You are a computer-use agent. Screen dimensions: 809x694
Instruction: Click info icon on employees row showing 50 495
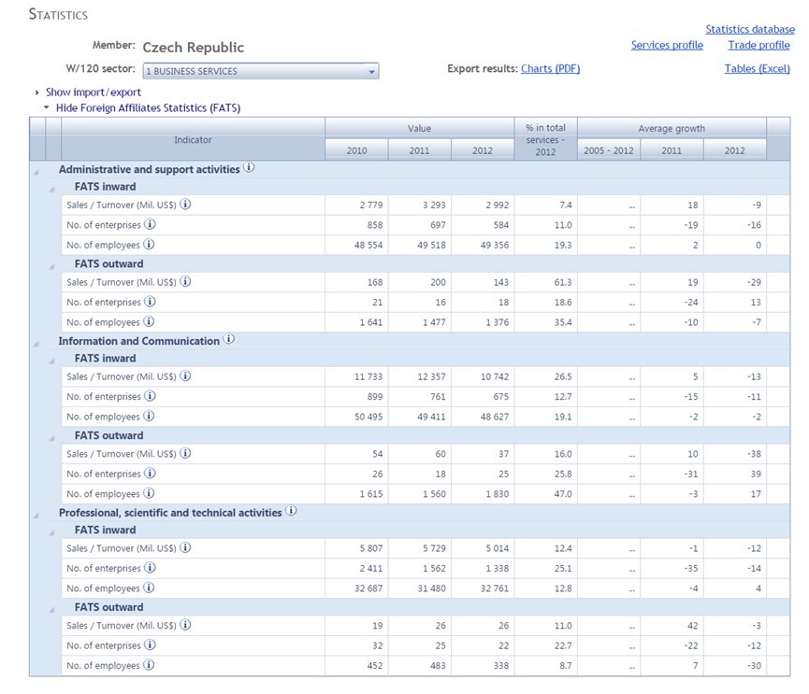(x=149, y=416)
